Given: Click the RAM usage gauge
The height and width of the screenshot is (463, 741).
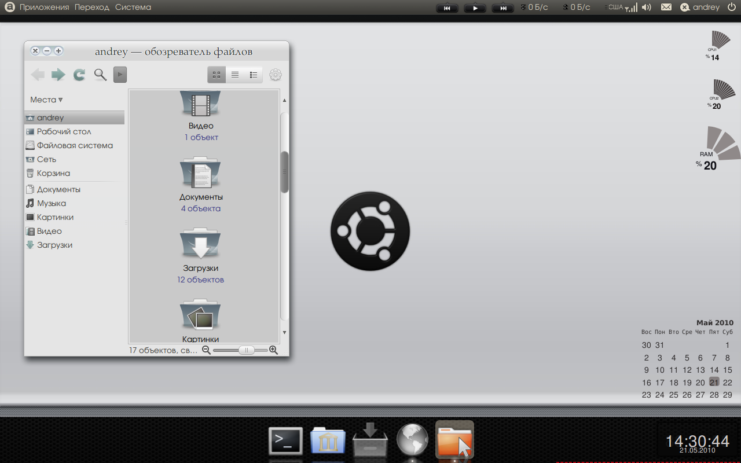Looking at the screenshot, I should click(718, 149).
